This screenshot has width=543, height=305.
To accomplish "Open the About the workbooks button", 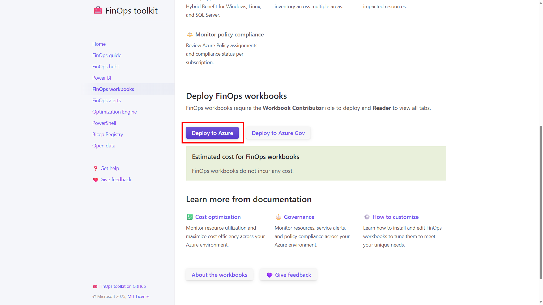I will 219,275.
